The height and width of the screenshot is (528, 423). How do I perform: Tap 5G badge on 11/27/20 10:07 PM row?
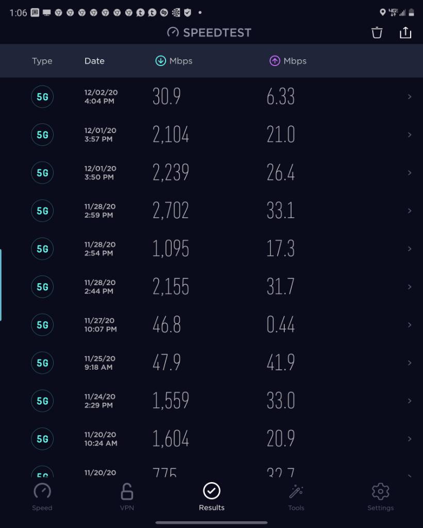click(42, 325)
